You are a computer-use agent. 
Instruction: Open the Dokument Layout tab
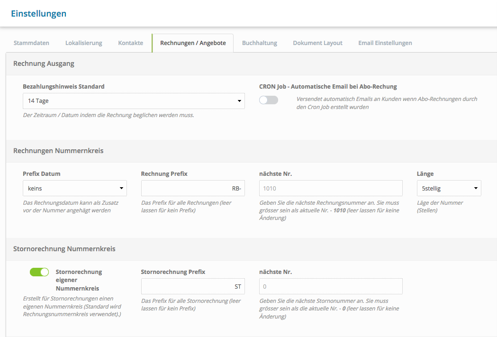pyautogui.click(x=317, y=43)
